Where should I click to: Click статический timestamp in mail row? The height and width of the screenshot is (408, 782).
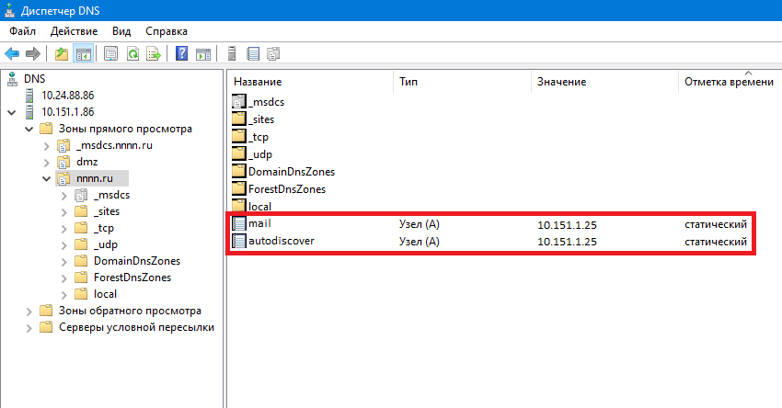click(716, 224)
